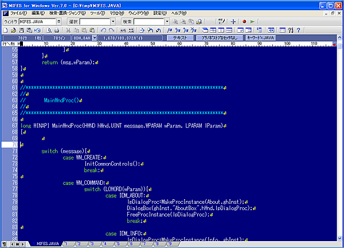This screenshot has height=248, width=344.
Task: Open the 0DH,0AH character code dropdown
Action: (95, 38)
